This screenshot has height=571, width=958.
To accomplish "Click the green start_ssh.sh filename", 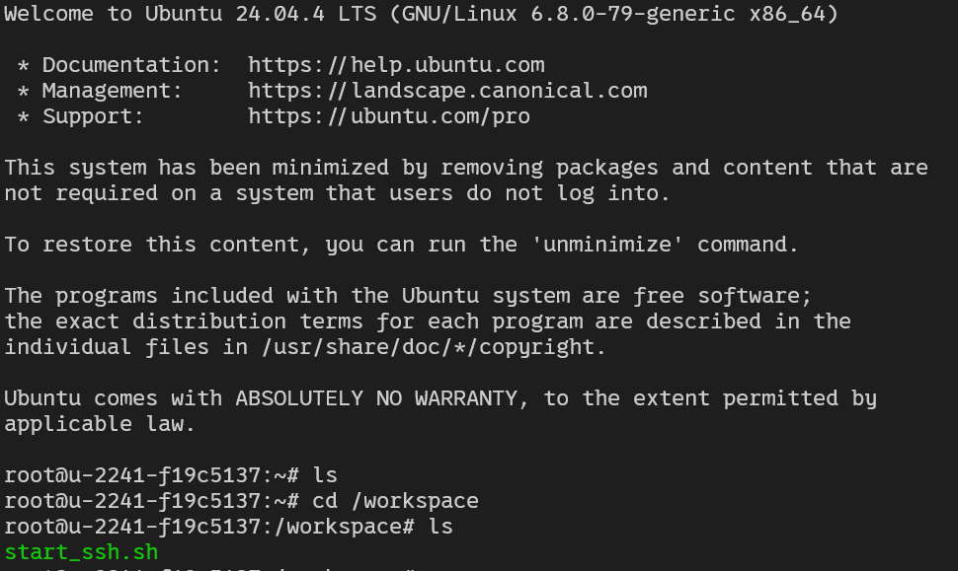I will pos(81,551).
